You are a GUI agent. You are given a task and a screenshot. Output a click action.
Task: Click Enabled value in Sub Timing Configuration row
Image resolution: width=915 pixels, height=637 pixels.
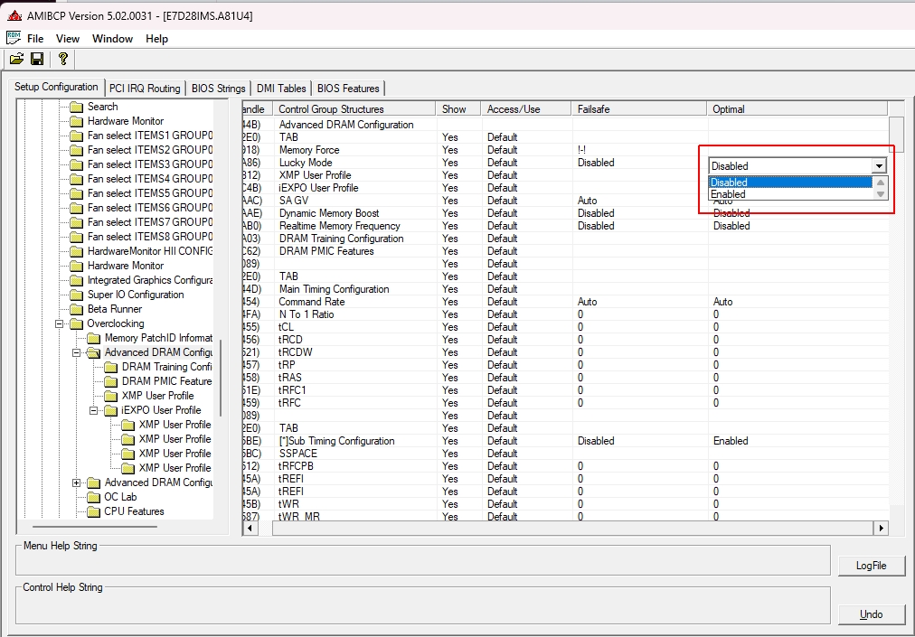click(x=730, y=441)
